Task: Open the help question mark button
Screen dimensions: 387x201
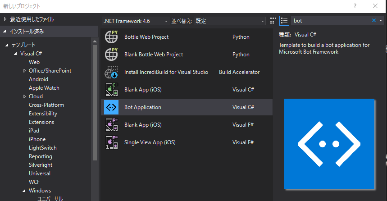Action: (355, 6)
